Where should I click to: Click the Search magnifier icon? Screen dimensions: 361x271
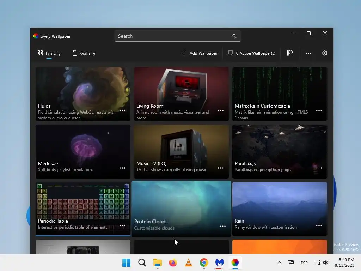234,36
